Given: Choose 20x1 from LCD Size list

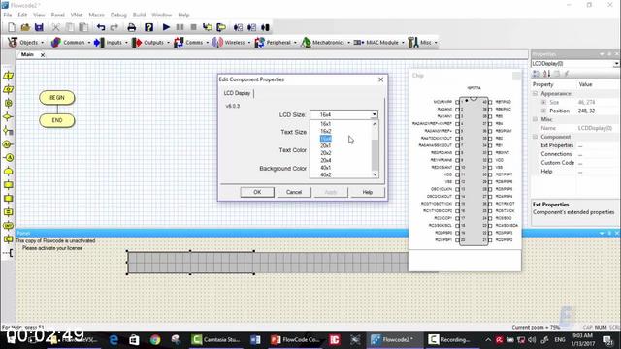Looking at the screenshot, I should [x=326, y=145].
